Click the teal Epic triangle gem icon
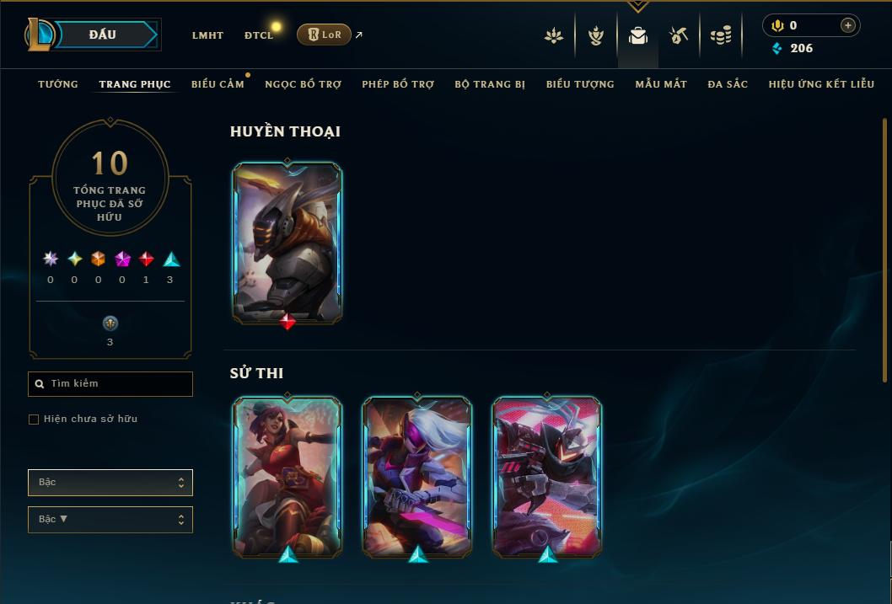892x604 pixels. click(x=171, y=259)
